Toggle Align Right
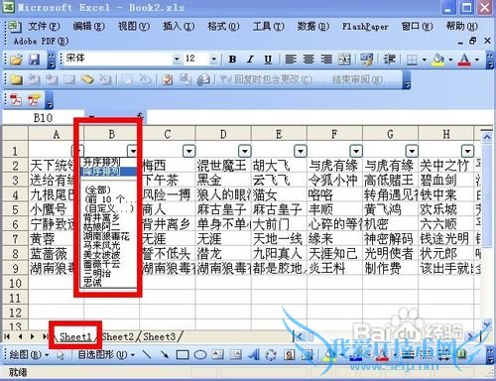Screen dimensions: 496x381 point(326,60)
